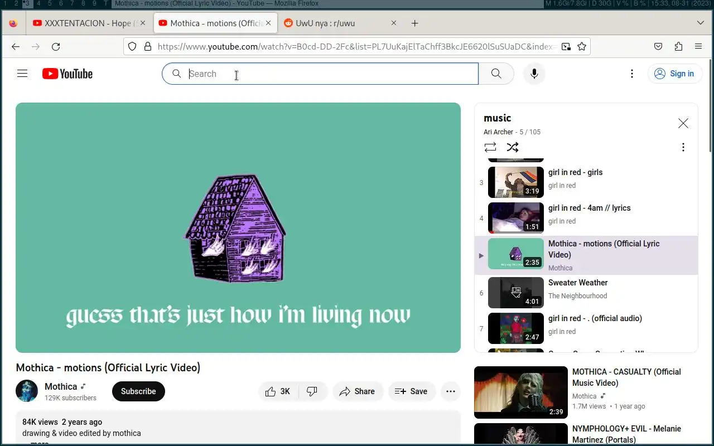Open the playlist three-dot options menu
Viewport: 714px width, 446px height.
coord(683,147)
